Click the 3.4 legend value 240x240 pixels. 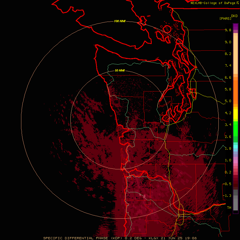point(228,125)
